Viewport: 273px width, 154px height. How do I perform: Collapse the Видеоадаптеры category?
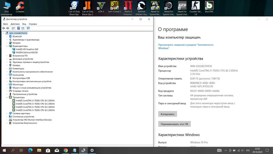(7, 46)
